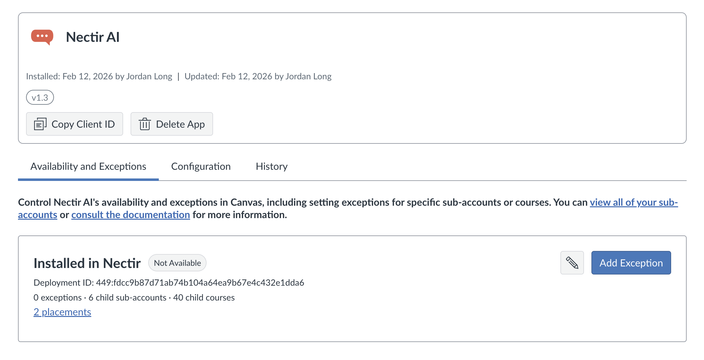The image size is (704, 360).
Task: Select the copy icon inside Copy Client ID
Action: (40, 124)
